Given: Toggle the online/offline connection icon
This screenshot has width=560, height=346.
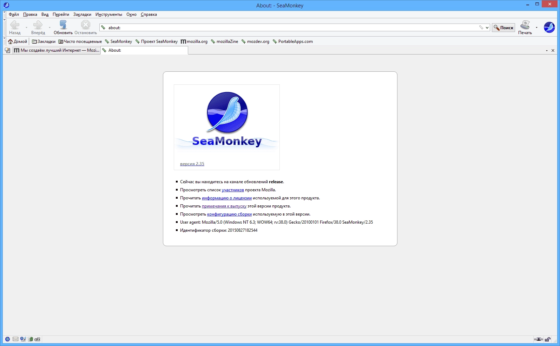Looking at the screenshot, I should coord(538,339).
